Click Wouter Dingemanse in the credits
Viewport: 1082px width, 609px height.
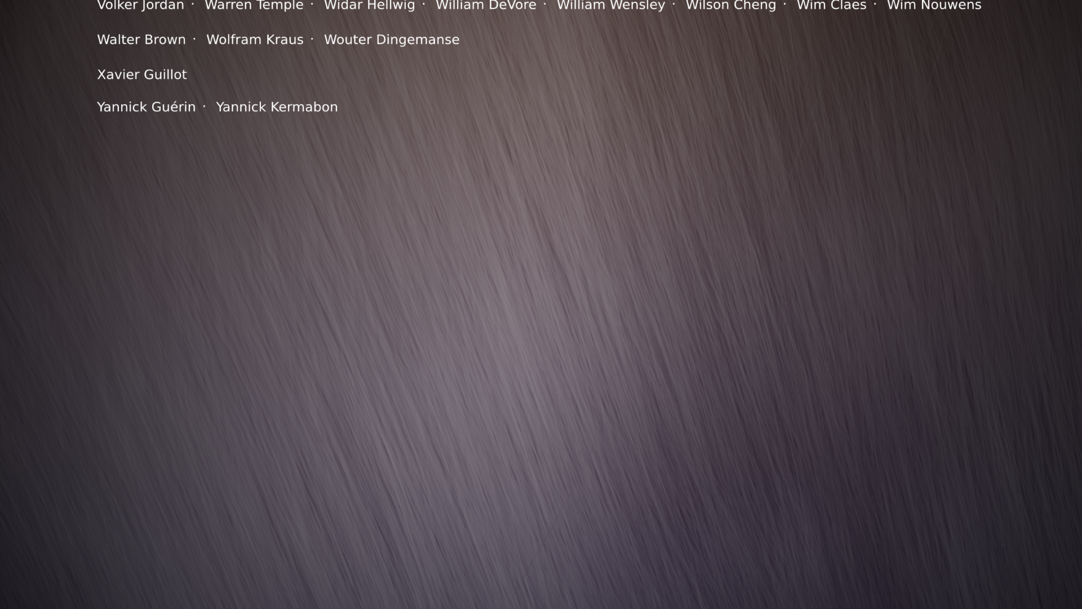(391, 39)
